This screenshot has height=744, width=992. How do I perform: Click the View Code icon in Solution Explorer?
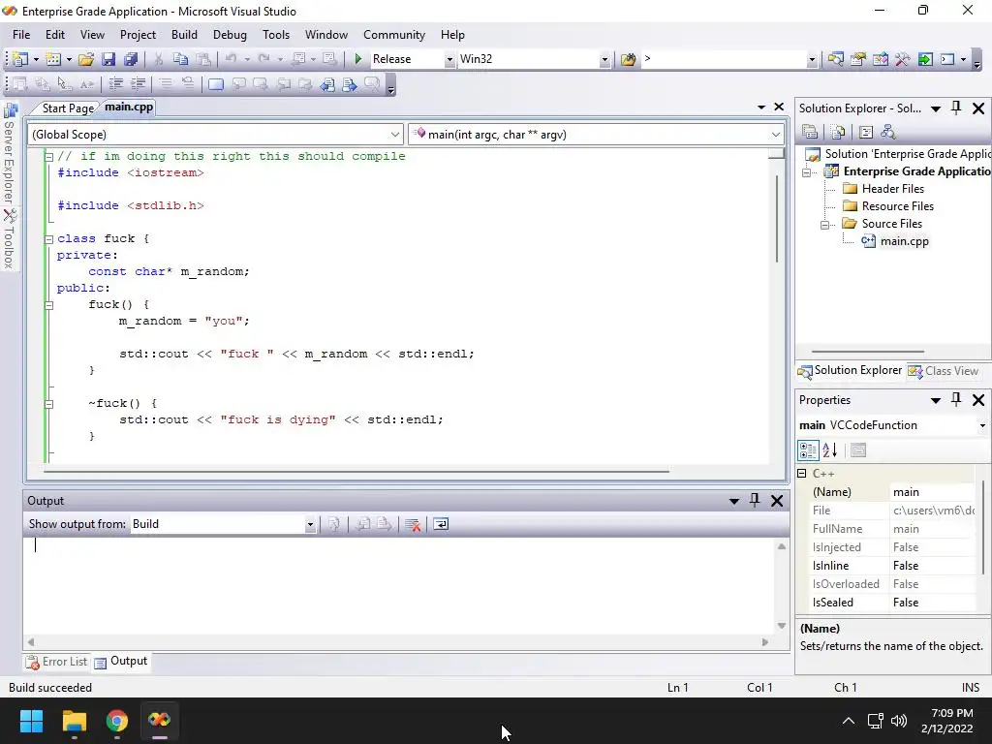[x=866, y=132]
